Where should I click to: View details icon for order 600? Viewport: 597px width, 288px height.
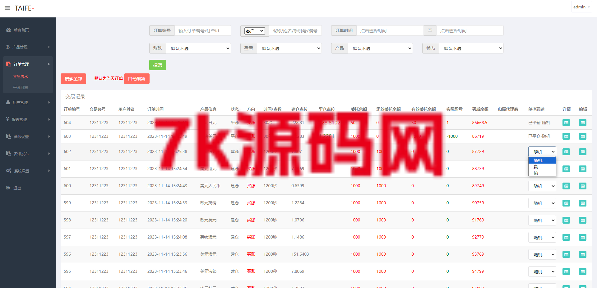pyautogui.click(x=566, y=186)
